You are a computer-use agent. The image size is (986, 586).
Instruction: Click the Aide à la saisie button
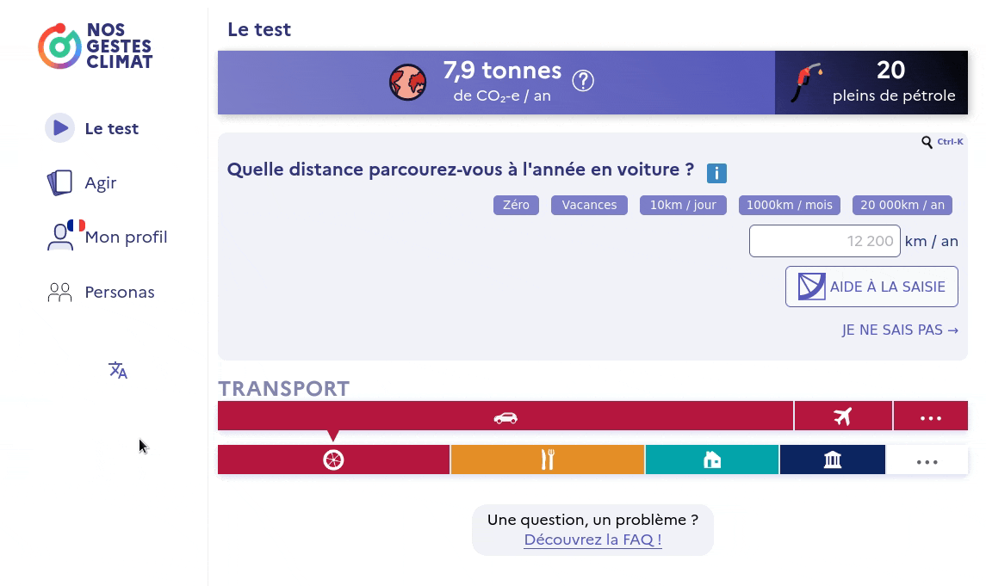coord(871,287)
